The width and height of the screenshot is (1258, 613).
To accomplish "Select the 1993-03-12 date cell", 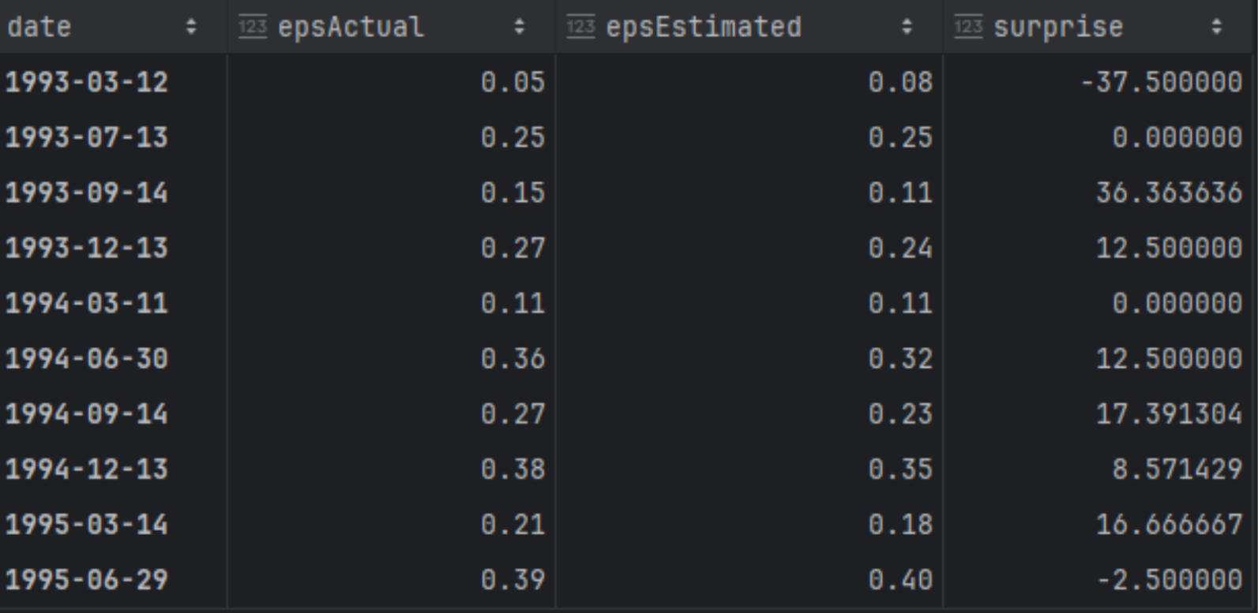I will click(x=87, y=82).
